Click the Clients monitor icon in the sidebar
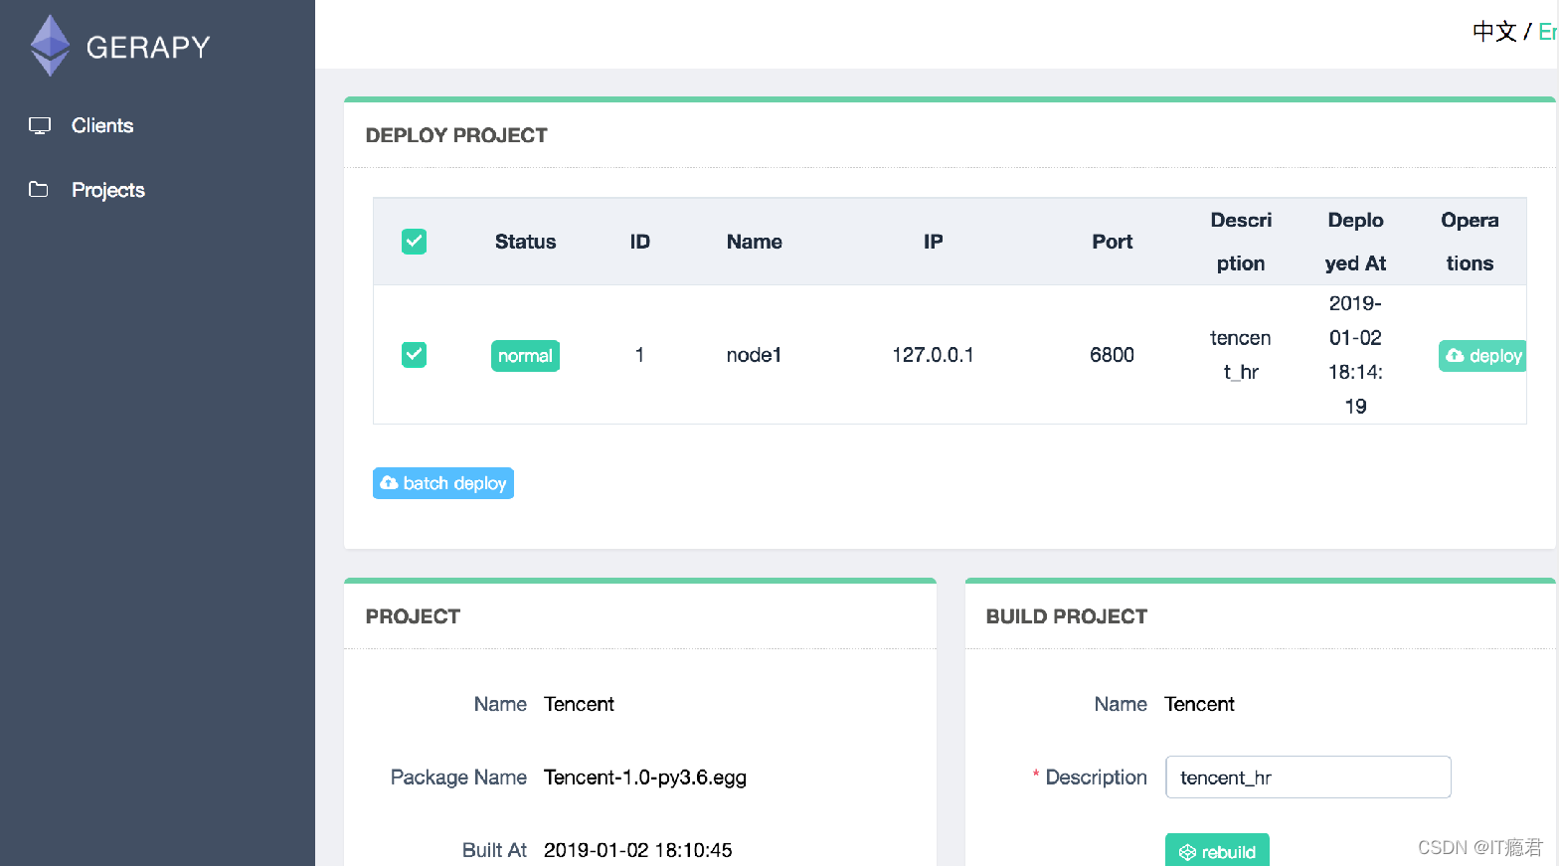Viewport: 1559px width, 866px height. (40, 125)
